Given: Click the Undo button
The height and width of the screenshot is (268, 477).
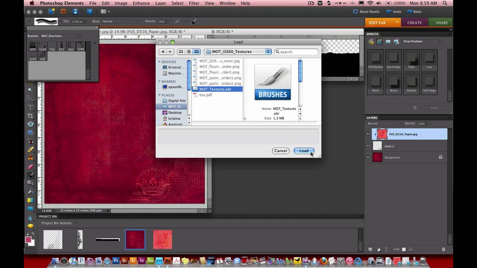Looking at the screenshot, I should 394,12.
